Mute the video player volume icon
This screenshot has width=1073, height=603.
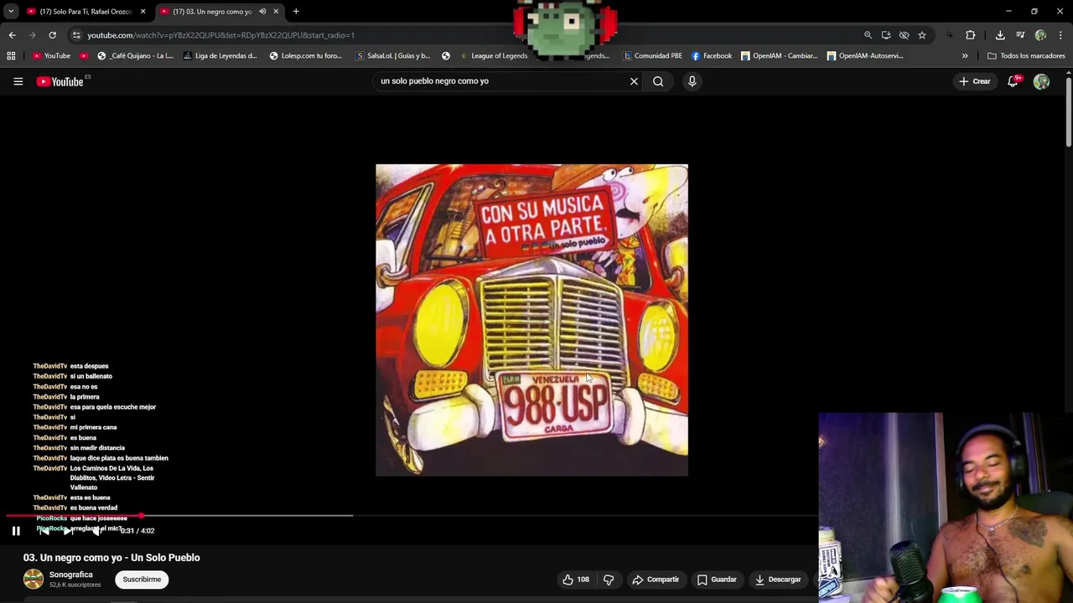pyautogui.click(x=96, y=530)
